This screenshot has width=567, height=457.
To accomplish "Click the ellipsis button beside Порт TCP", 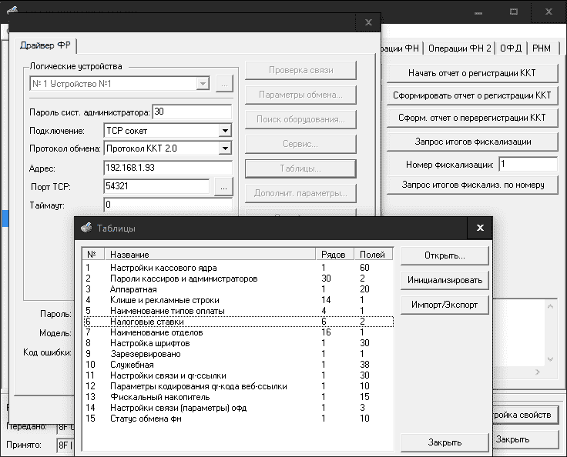I will 223,187.
